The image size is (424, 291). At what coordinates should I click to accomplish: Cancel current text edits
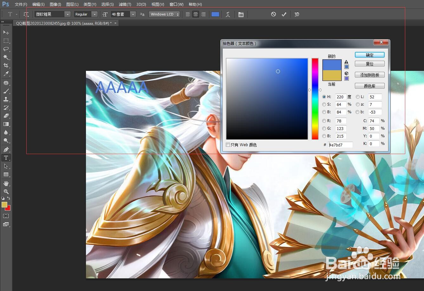[x=273, y=14]
